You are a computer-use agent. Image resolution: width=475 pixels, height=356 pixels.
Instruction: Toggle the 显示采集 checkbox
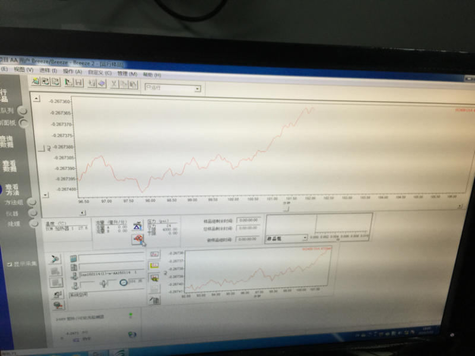click(x=9, y=264)
